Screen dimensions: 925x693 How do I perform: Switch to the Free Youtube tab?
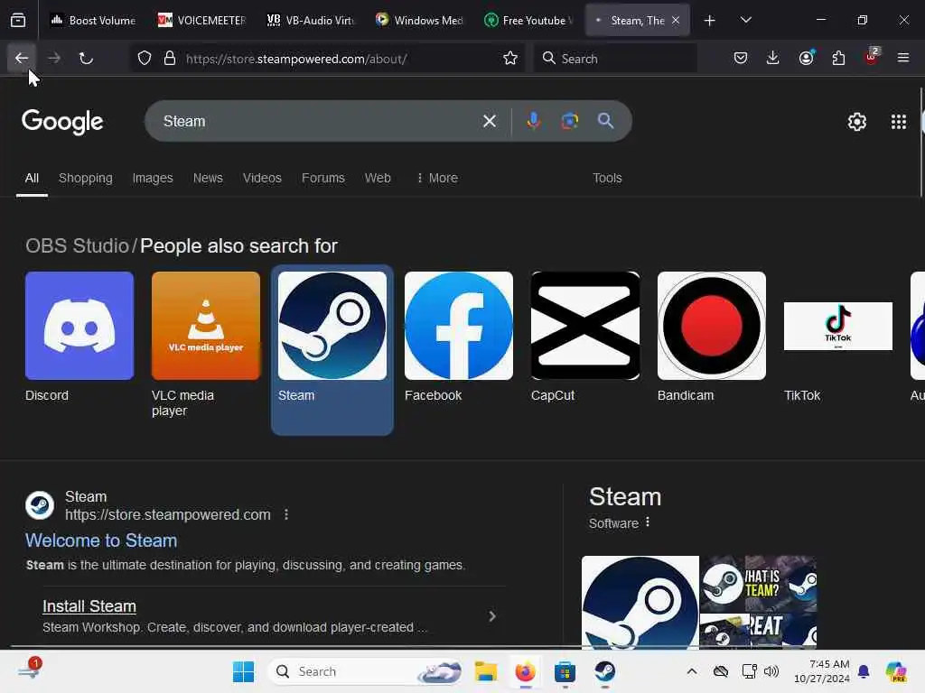528,21
